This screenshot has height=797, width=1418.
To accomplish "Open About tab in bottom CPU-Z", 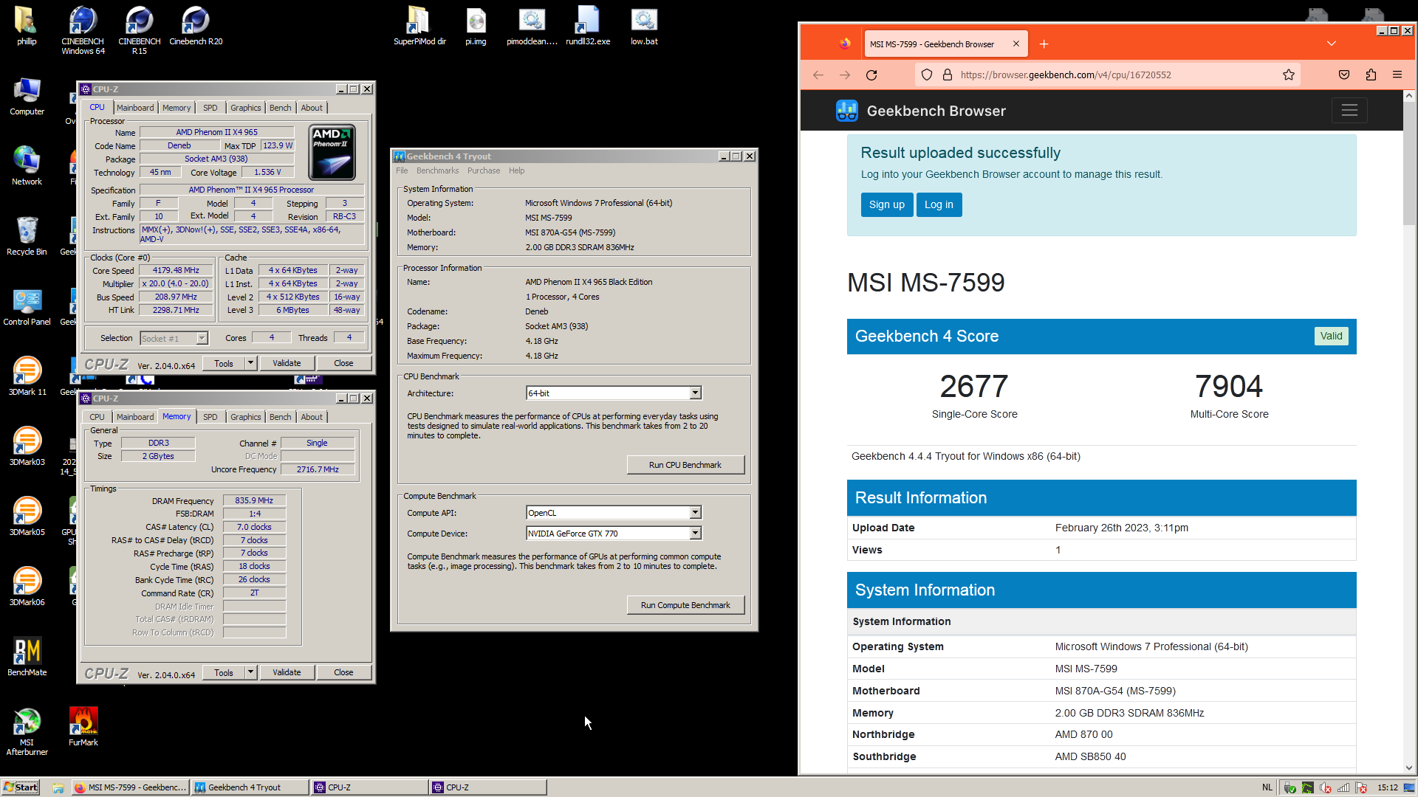I will click(x=312, y=417).
